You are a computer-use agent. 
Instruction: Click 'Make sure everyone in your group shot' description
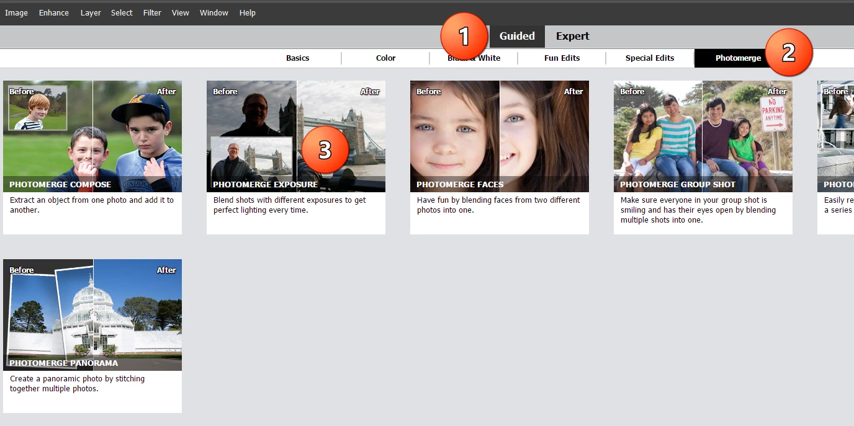[698, 210]
